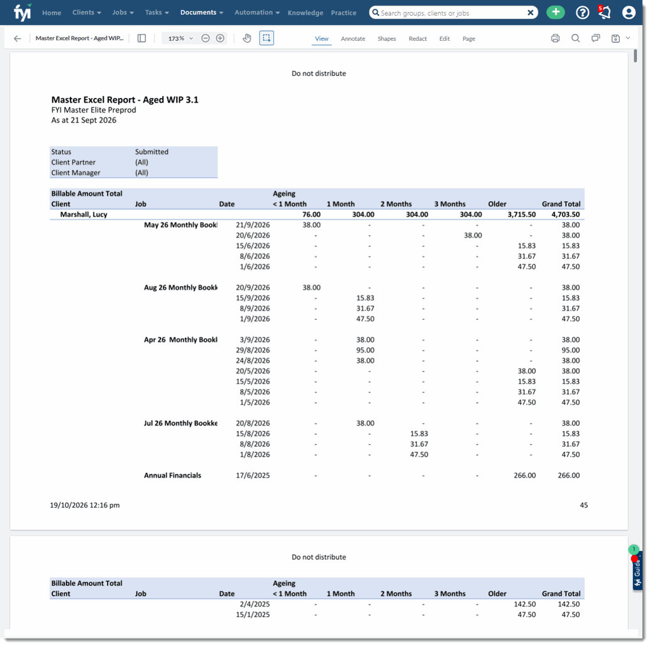The image size is (650, 646).
Task: Click 'As at 21 Sept 2026' text
Action: (84, 120)
